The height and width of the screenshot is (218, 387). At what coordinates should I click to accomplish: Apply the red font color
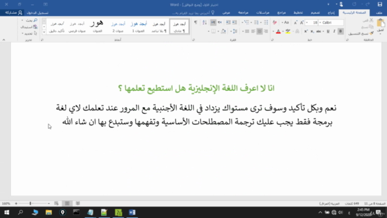[x=278, y=31]
